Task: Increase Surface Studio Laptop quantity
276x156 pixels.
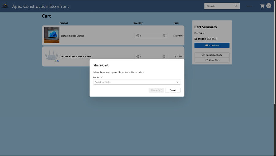Action: [164, 36]
